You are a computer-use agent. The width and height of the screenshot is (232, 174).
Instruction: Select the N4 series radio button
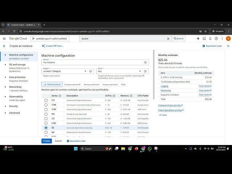click(46, 114)
